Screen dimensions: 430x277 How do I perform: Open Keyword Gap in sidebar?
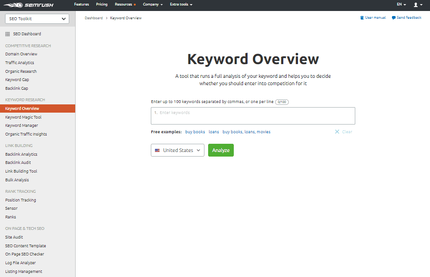click(17, 80)
